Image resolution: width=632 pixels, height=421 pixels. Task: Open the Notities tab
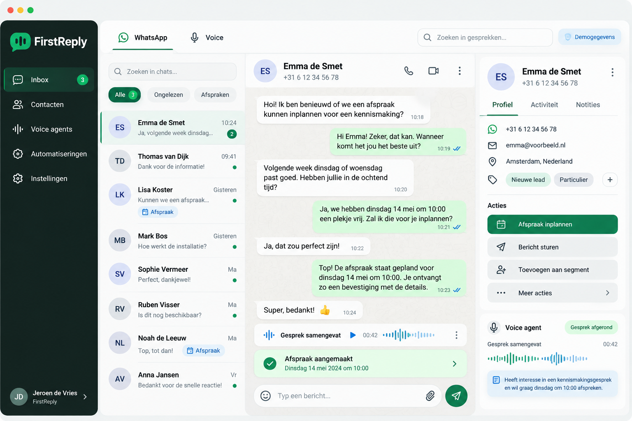(588, 105)
